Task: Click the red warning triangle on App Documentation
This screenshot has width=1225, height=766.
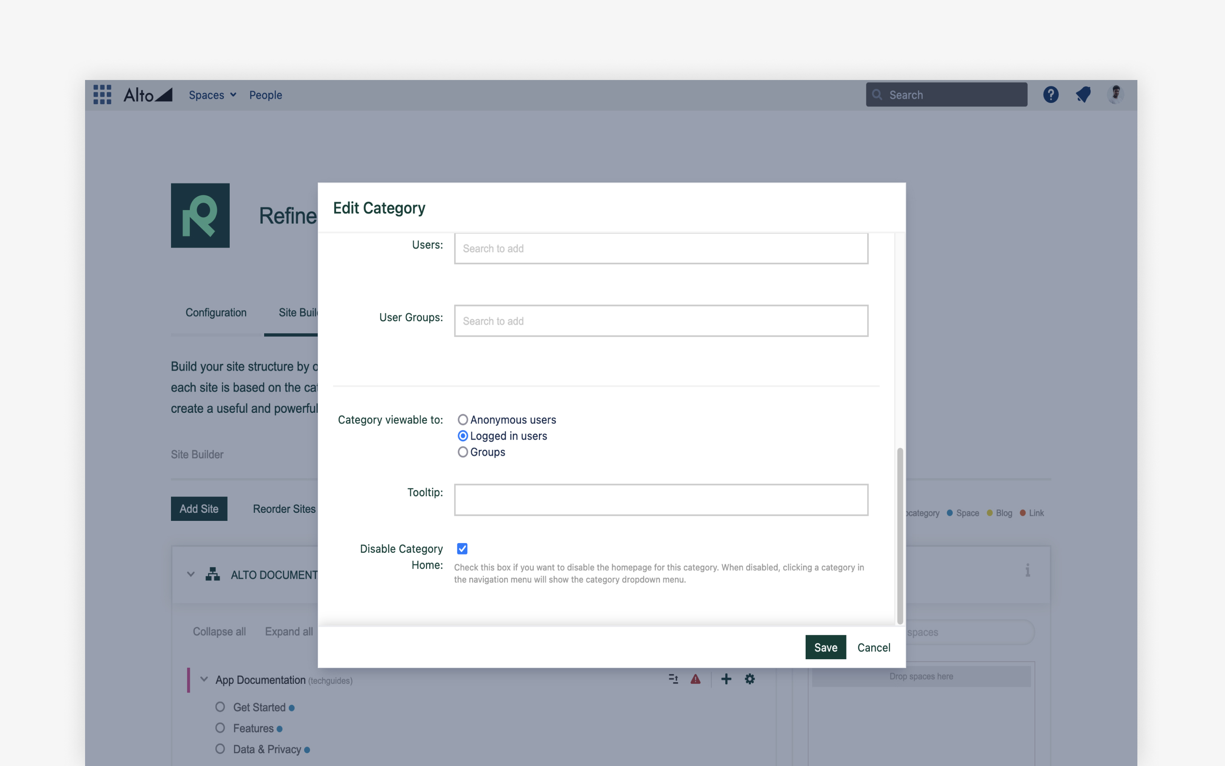Action: [x=697, y=679]
